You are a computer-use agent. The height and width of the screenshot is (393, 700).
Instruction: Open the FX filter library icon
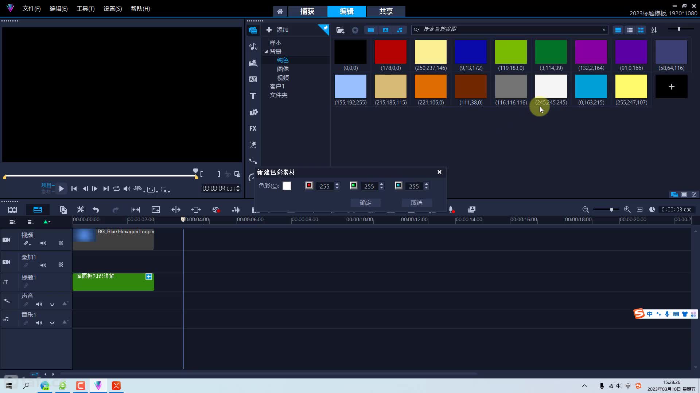point(253,128)
